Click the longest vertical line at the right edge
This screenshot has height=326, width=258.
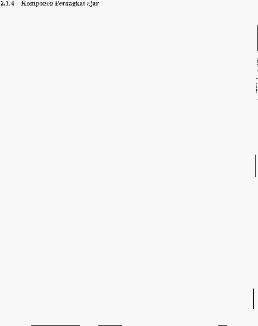pos(257,38)
